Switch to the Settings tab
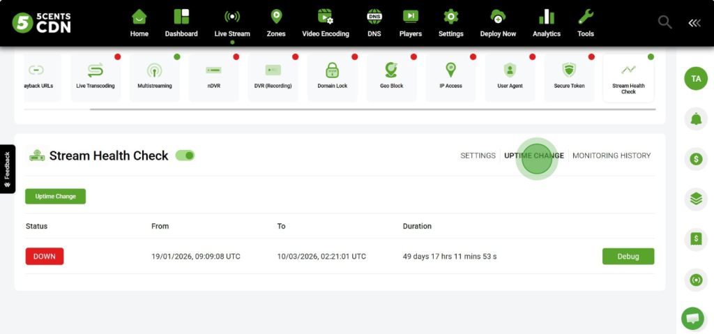This screenshot has width=714, height=334. click(x=478, y=155)
